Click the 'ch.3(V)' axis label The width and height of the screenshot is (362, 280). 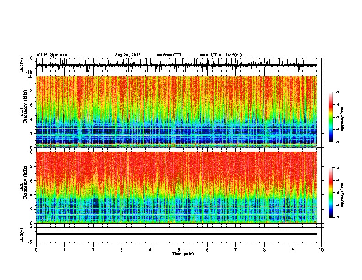click(21, 235)
